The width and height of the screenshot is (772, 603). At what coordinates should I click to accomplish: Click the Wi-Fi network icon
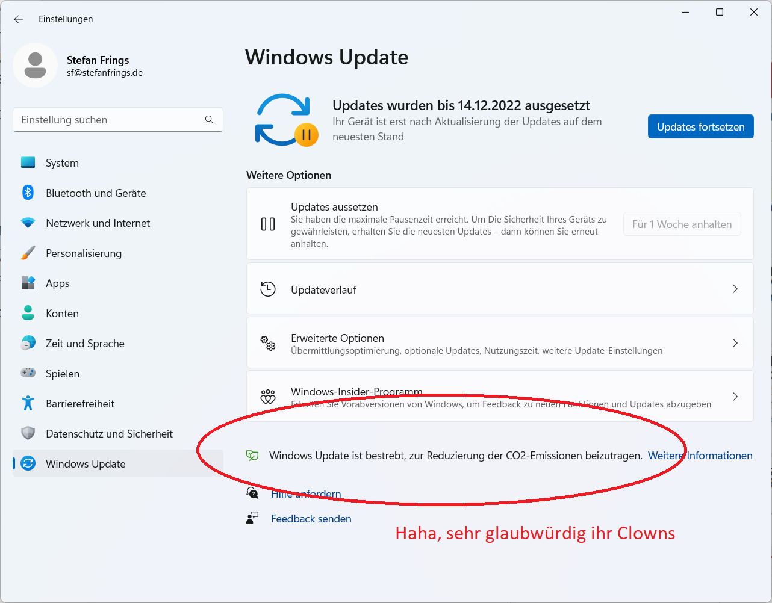point(28,223)
